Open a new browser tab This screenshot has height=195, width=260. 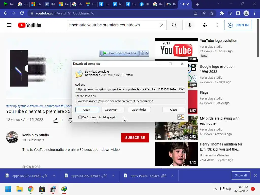pyautogui.click(x=197, y=4)
